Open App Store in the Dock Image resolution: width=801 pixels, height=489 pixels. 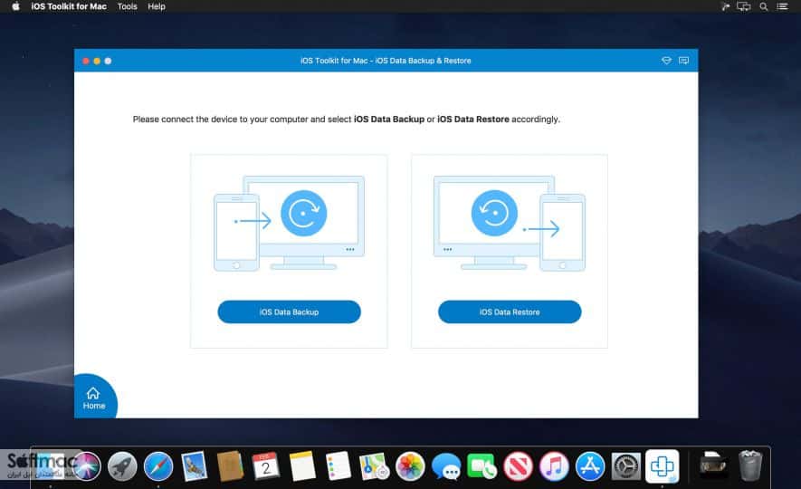[x=590, y=466]
